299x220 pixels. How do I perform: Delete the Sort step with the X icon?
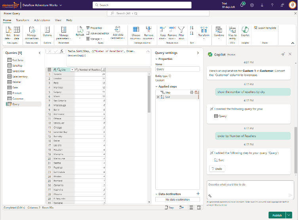point(158,97)
